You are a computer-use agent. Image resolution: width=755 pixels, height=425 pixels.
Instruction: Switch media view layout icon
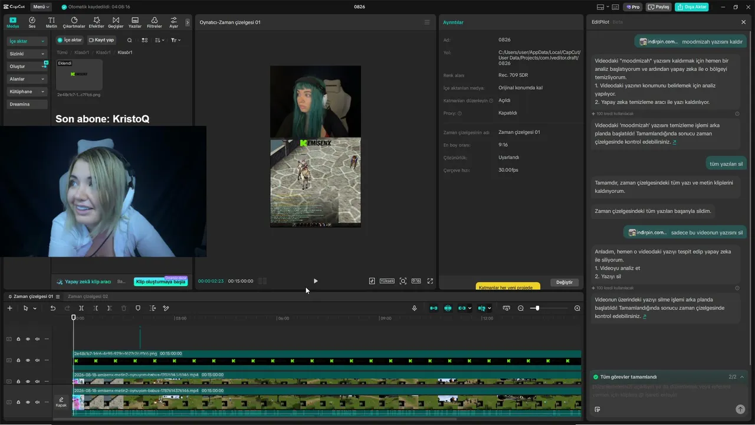pos(145,40)
